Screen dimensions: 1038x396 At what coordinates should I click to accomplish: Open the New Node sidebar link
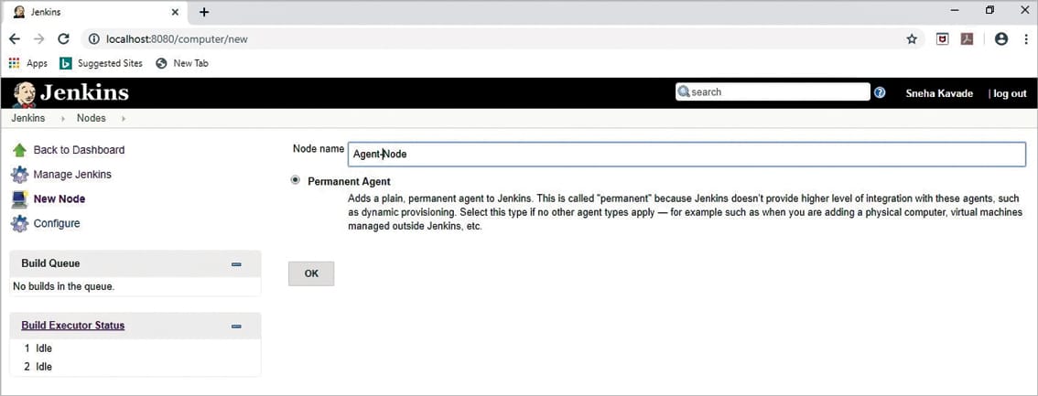tap(59, 199)
